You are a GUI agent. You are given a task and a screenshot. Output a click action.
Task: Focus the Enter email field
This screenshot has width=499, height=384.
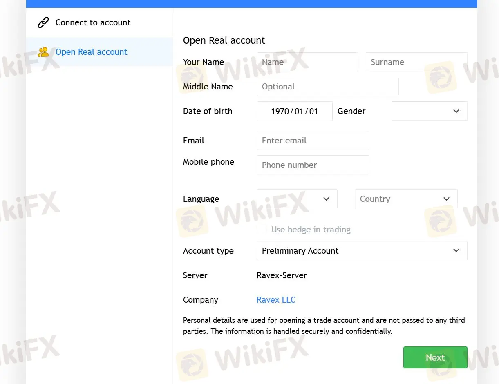tap(313, 141)
